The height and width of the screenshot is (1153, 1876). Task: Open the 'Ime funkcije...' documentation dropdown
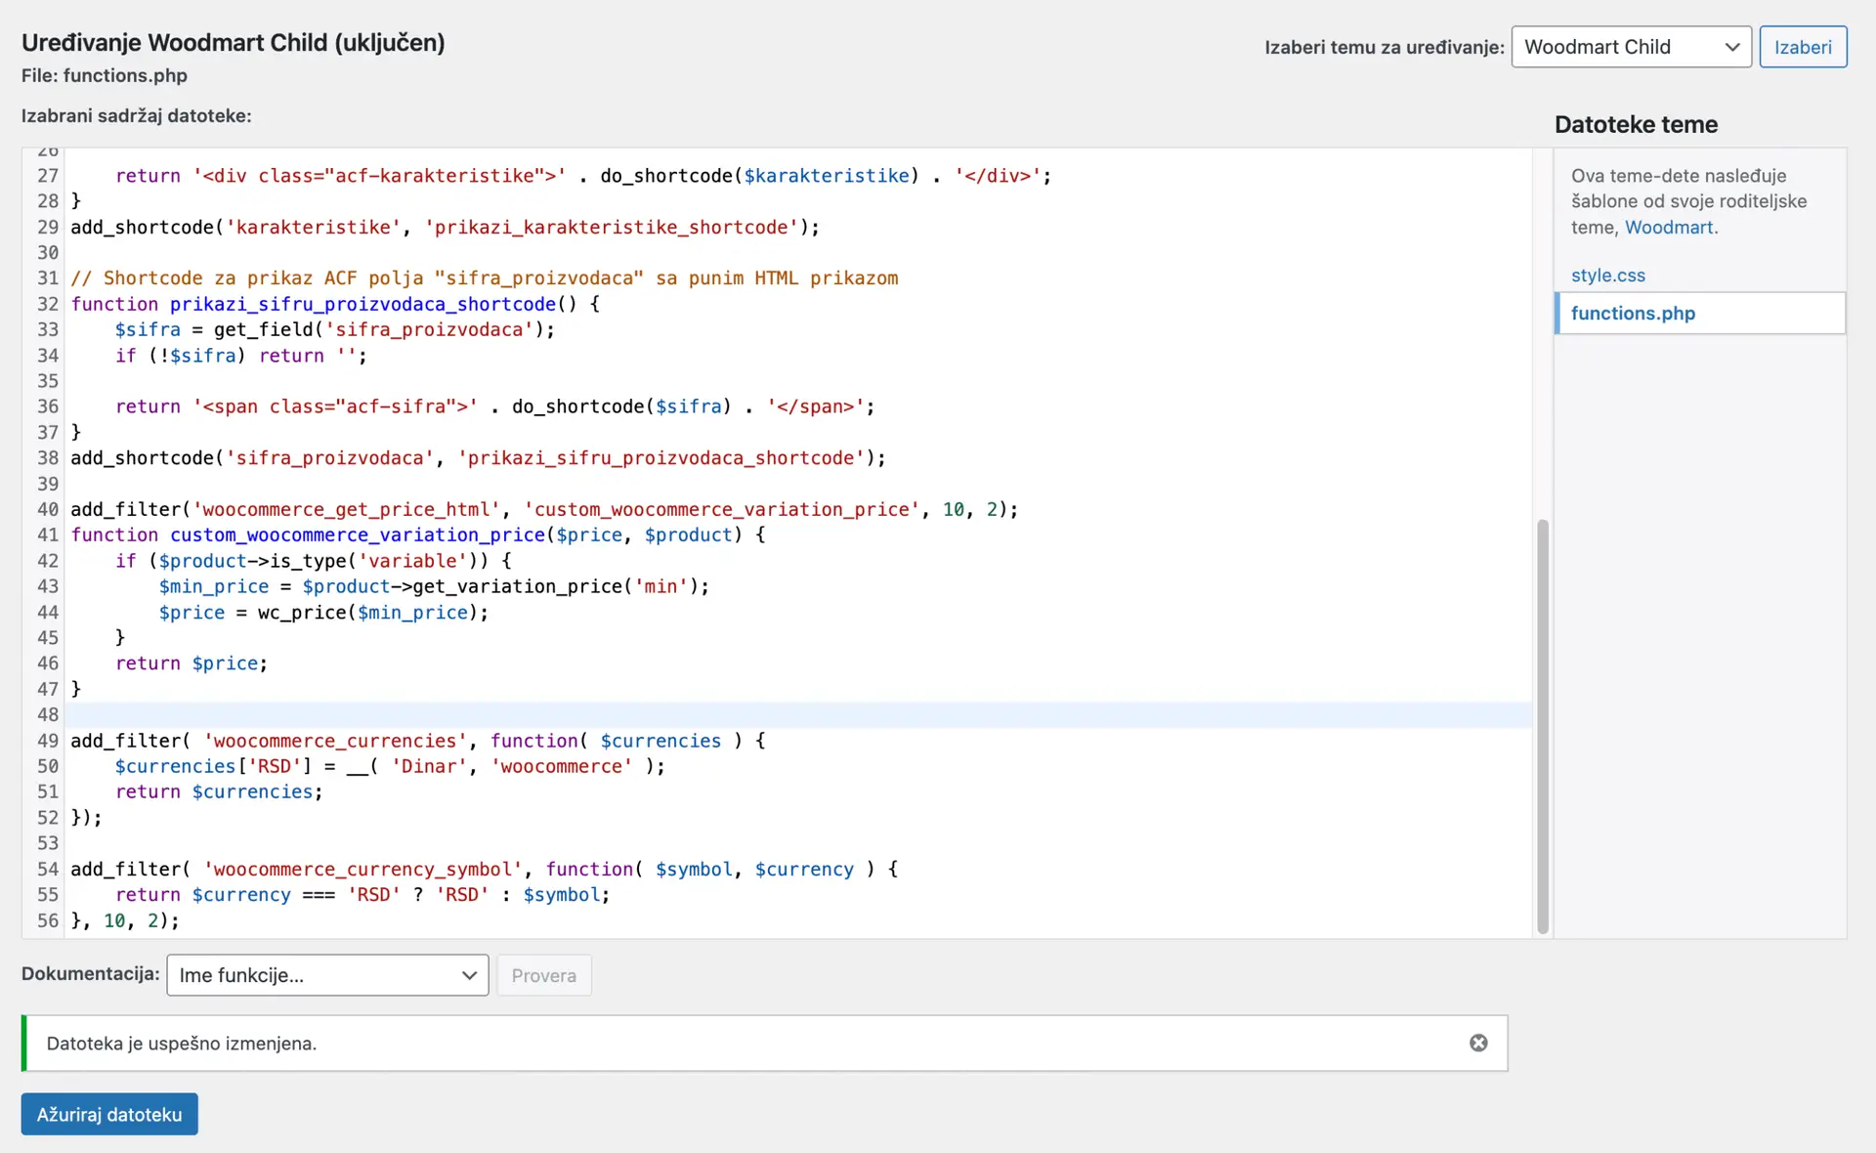(x=327, y=975)
